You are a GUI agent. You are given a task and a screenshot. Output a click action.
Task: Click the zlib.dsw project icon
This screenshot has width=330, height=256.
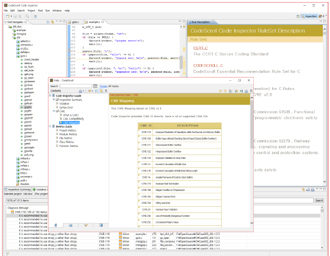click(10, 27)
